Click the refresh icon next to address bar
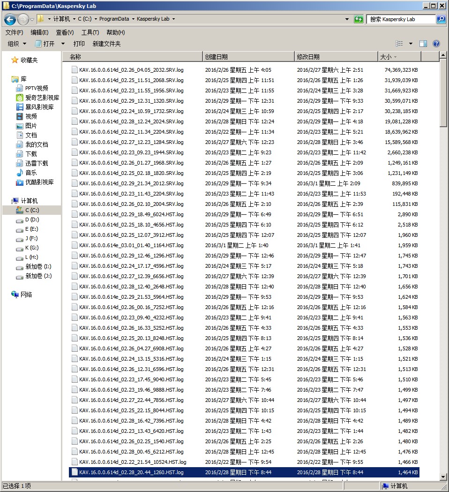Screen dimensions: 449x492 click(359, 19)
